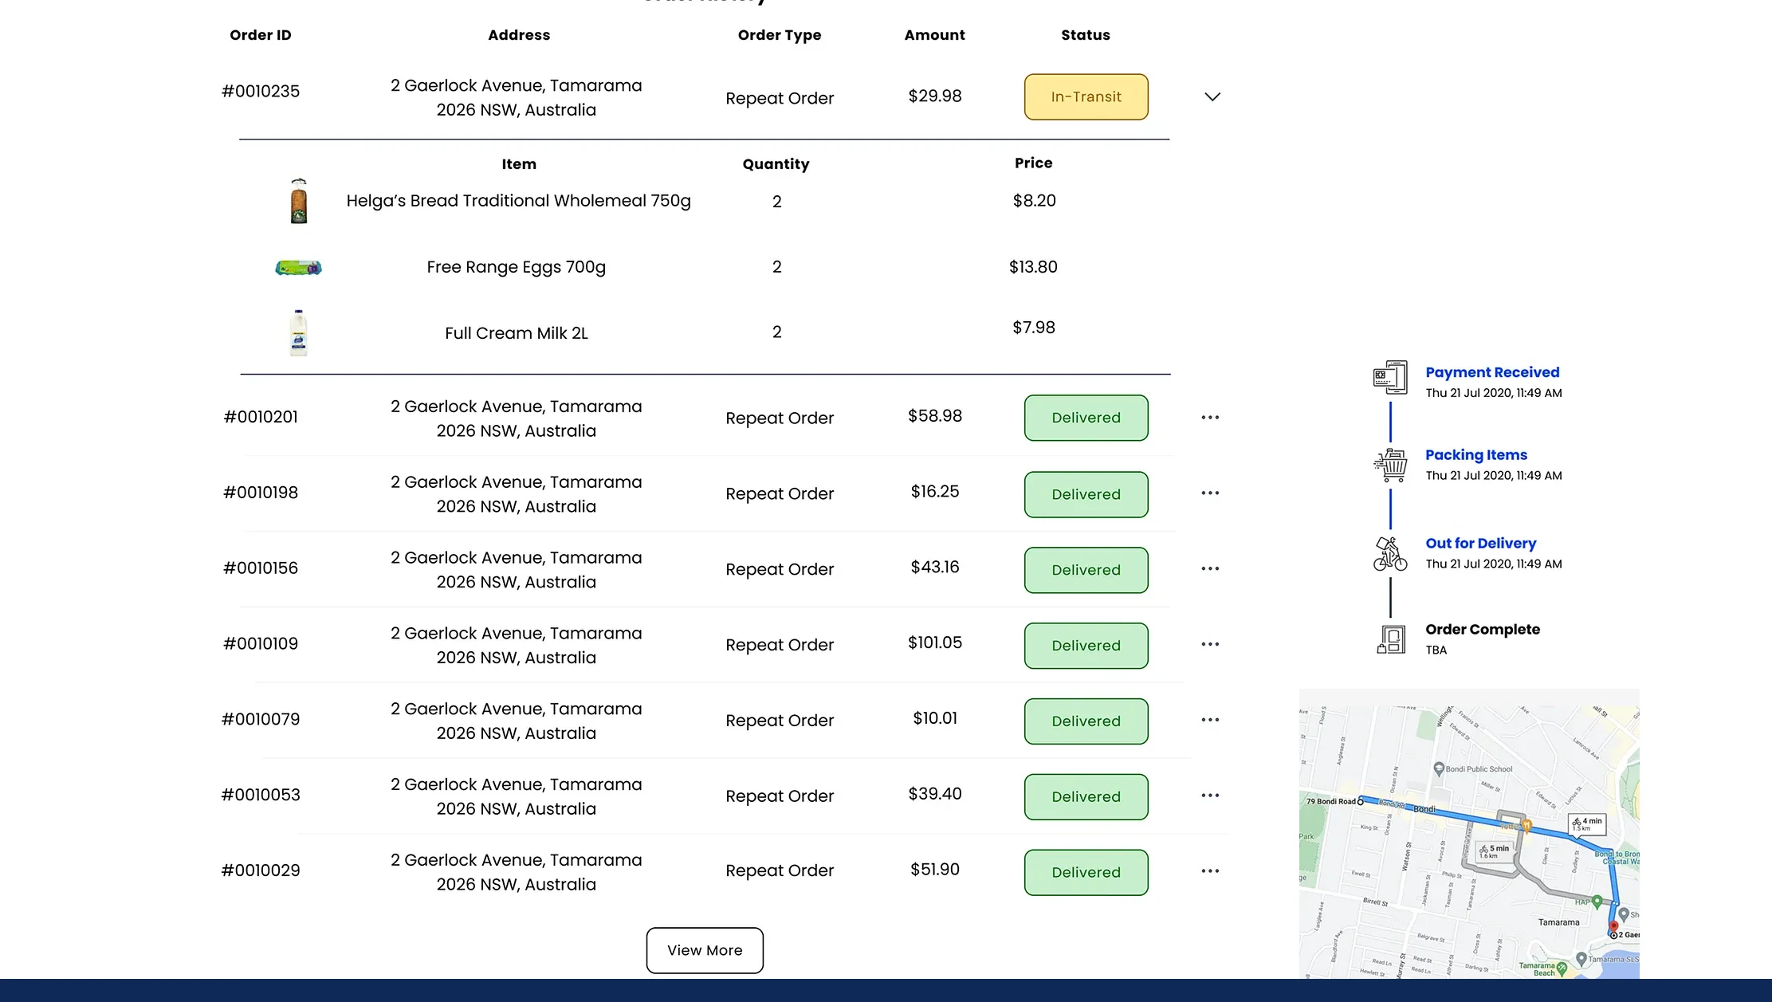
Task: Click the Order Complete doorstep icon
Action: click(x=1390, y=639)
